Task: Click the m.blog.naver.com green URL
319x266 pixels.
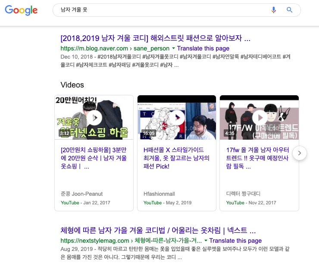Action: [x=94, y=48]
